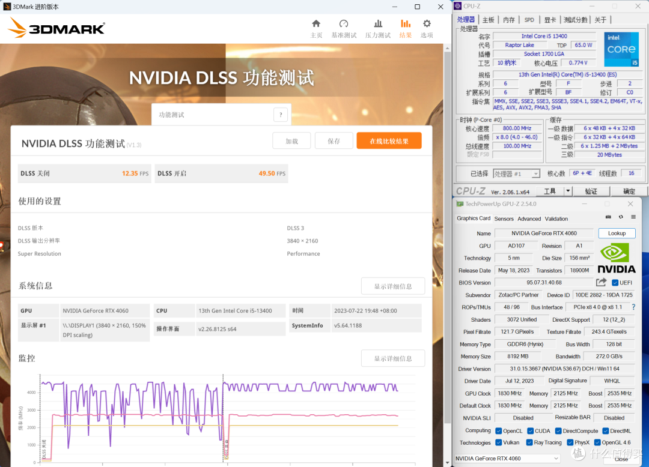The image size is (649, 467).
Task: Open GPU-Z Validation tab
Action: pyautogui.click(x=556, y=218)
